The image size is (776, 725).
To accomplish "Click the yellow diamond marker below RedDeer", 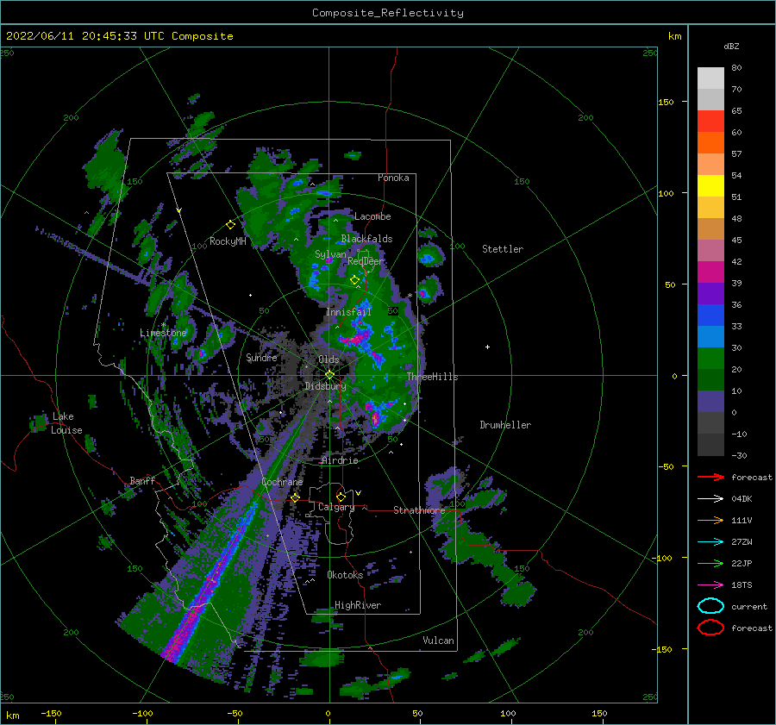I will (354, 280).
